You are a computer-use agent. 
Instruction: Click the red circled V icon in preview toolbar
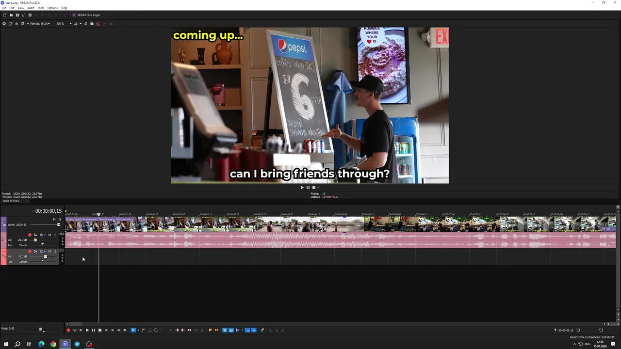pyautogui.click(x=98, y=24)
